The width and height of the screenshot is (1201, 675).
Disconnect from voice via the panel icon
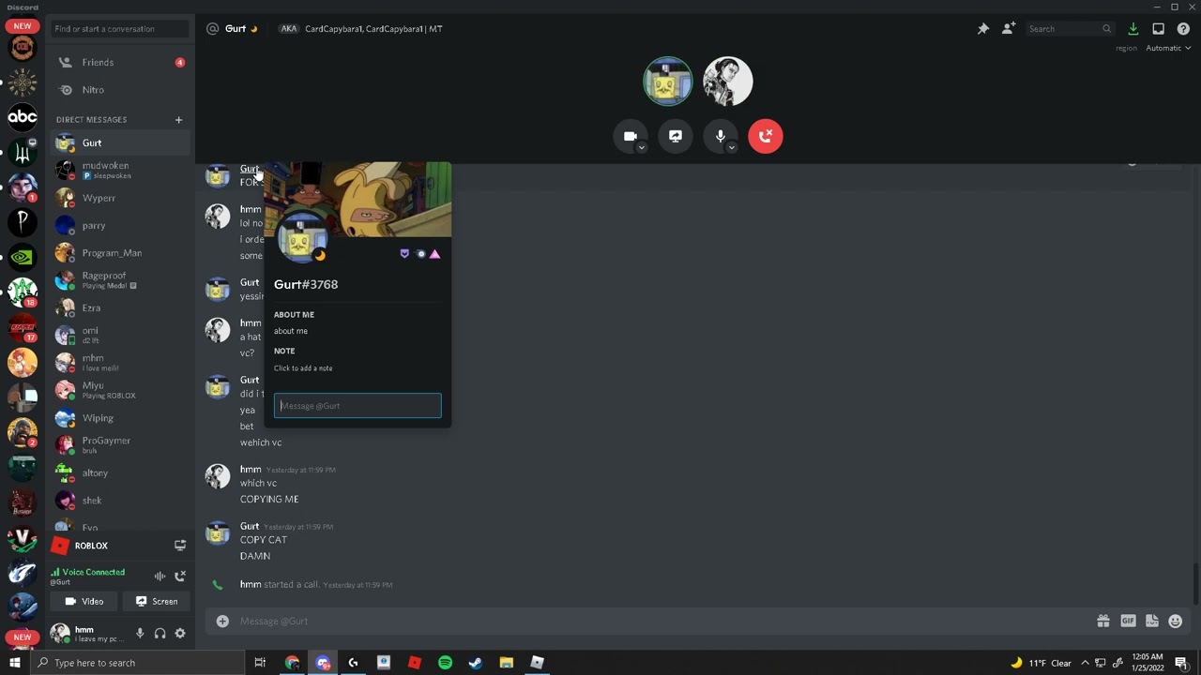tap(180, 576)
